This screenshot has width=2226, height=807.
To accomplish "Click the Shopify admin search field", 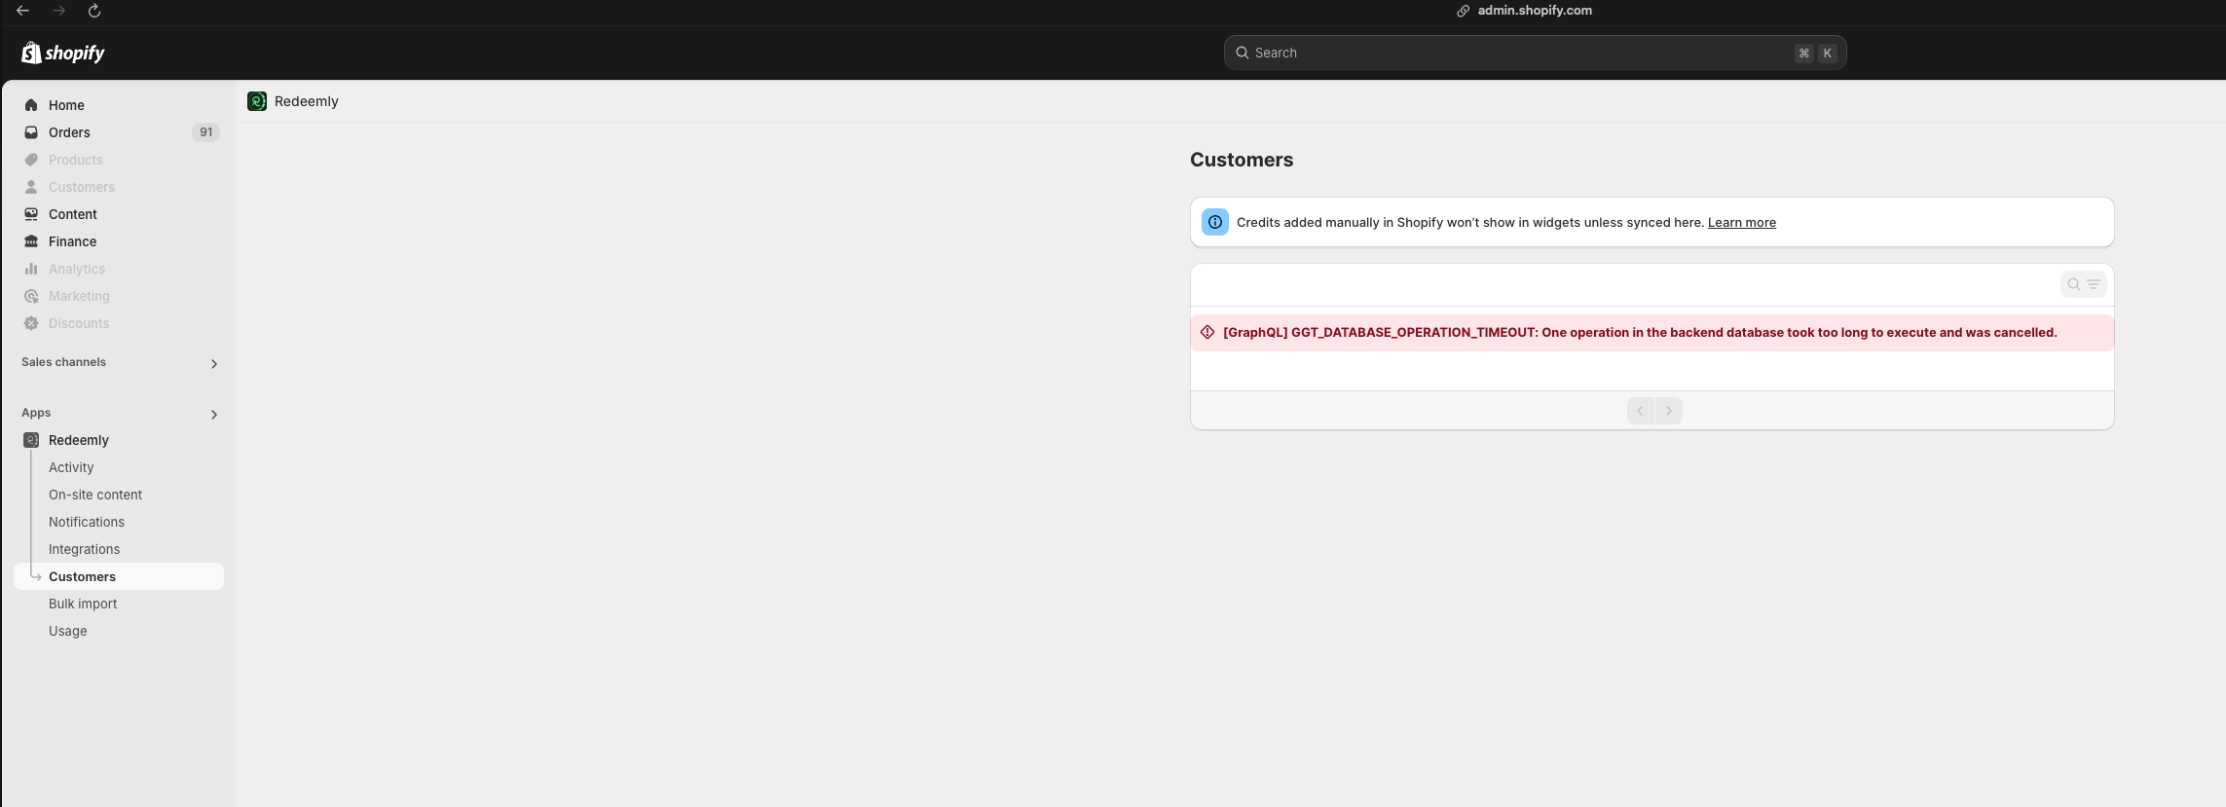I will (1519, 53).
